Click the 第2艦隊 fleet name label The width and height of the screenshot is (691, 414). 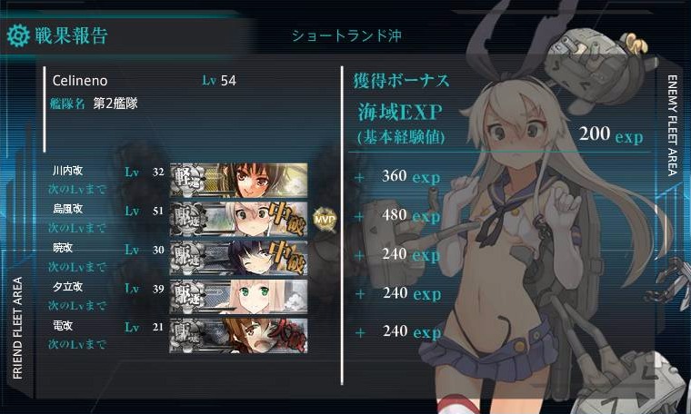pos(115,103)
